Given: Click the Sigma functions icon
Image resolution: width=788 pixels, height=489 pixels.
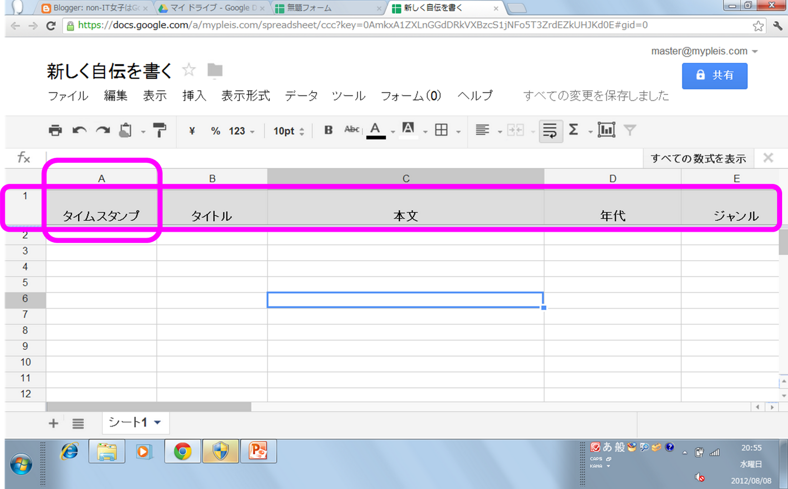Looking at the screenshot, I should [x=573, y=130].
